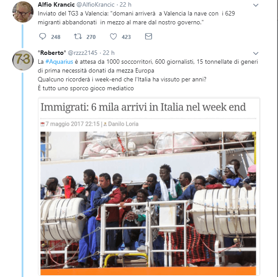Click the @AlfioKrancic handle
This screenshot has width=278, height=277.
tap(95, 4)
